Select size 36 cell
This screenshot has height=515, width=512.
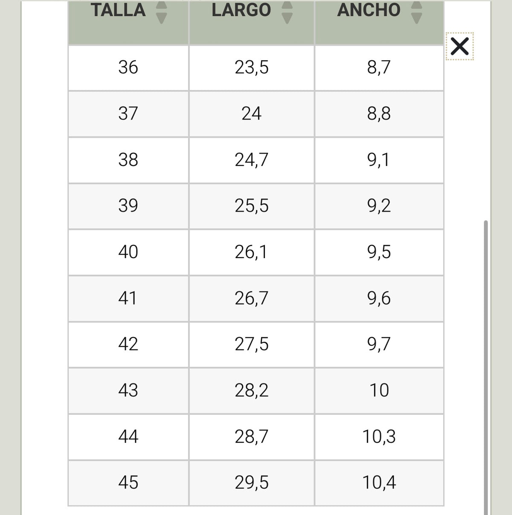pos(128,67)
